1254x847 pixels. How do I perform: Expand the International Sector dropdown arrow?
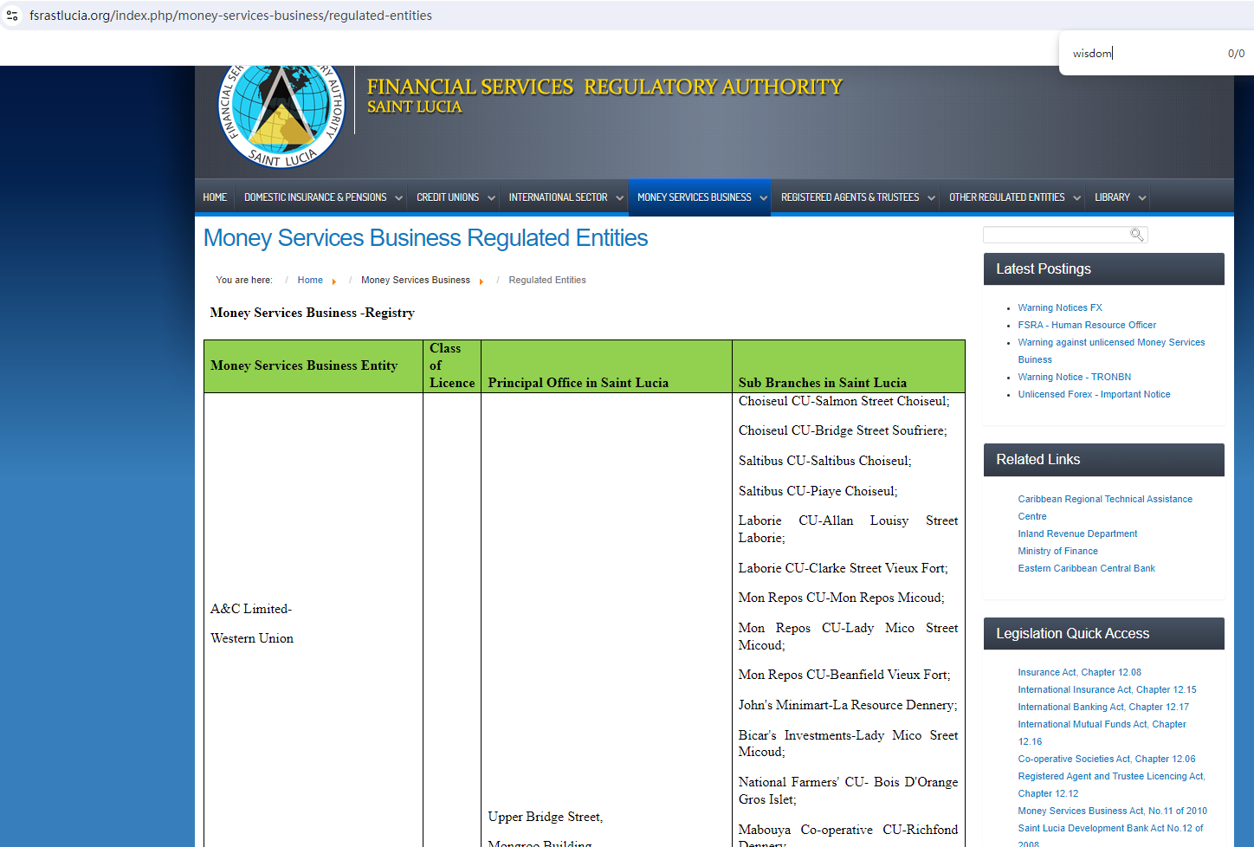pyautogui.click(x=619, y=198)
